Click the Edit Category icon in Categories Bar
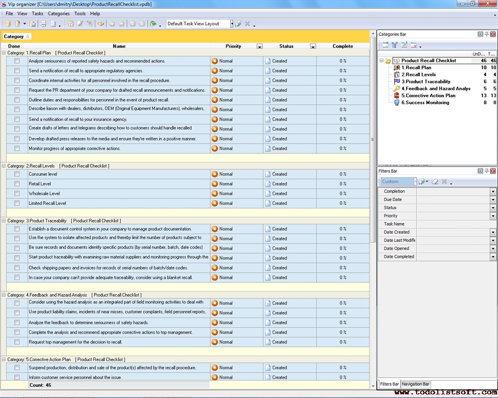The image size is (498, 398). coord(405,45)
